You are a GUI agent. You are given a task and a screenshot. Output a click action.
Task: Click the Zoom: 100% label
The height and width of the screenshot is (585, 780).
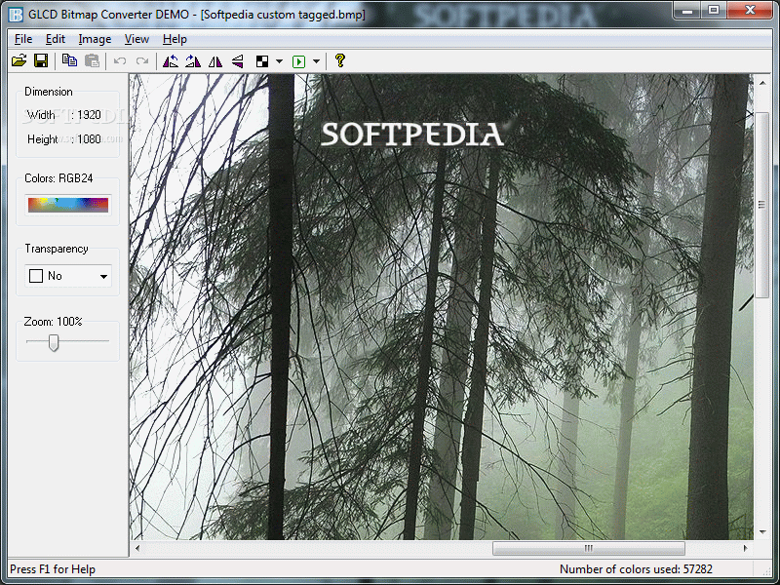click(x=54, y=322)
